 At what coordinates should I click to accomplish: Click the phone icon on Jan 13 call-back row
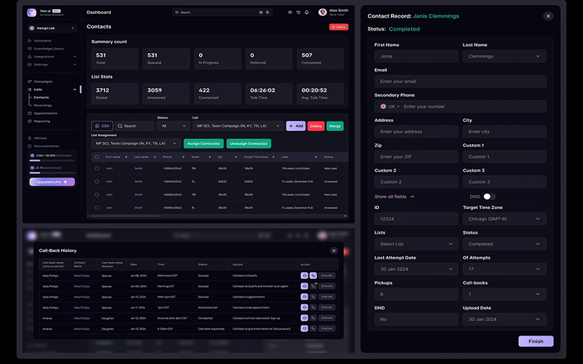[313, 328]
